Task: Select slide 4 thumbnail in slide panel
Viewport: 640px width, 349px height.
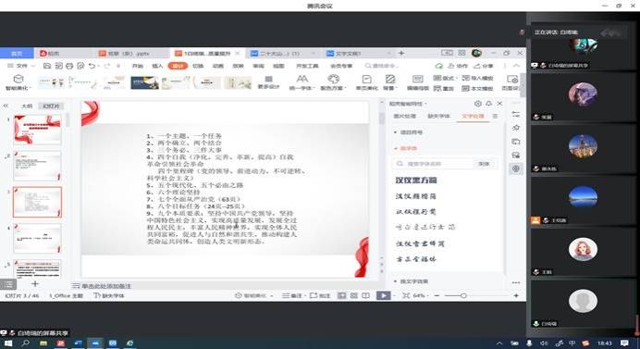Action: pos(38,238)
